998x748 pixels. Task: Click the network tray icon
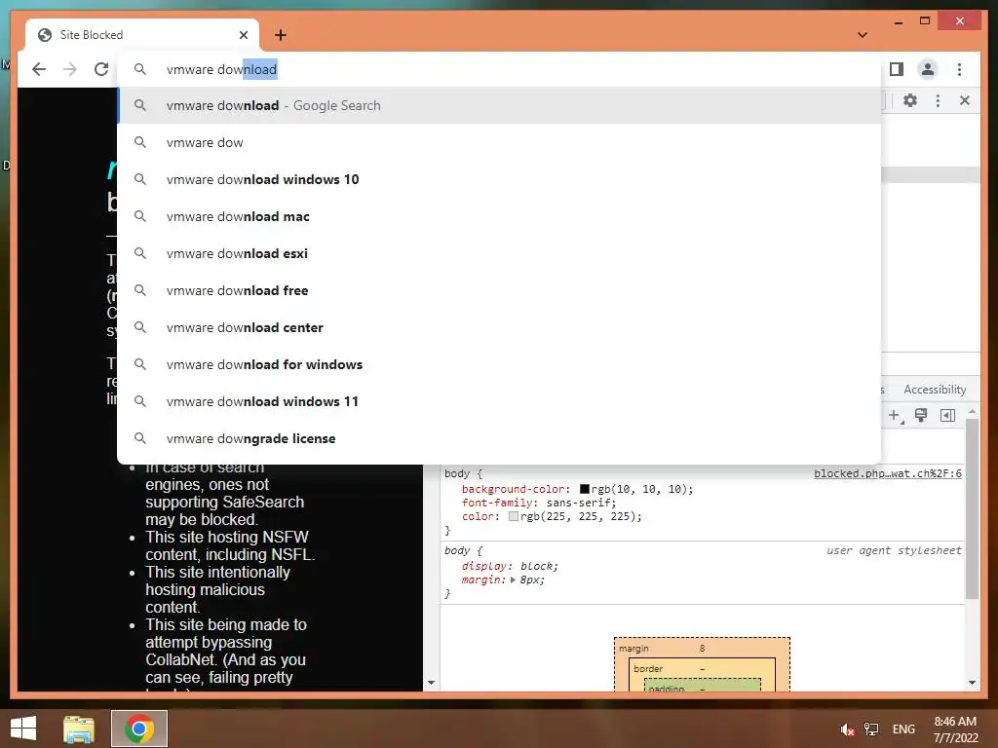click(871, 729)
